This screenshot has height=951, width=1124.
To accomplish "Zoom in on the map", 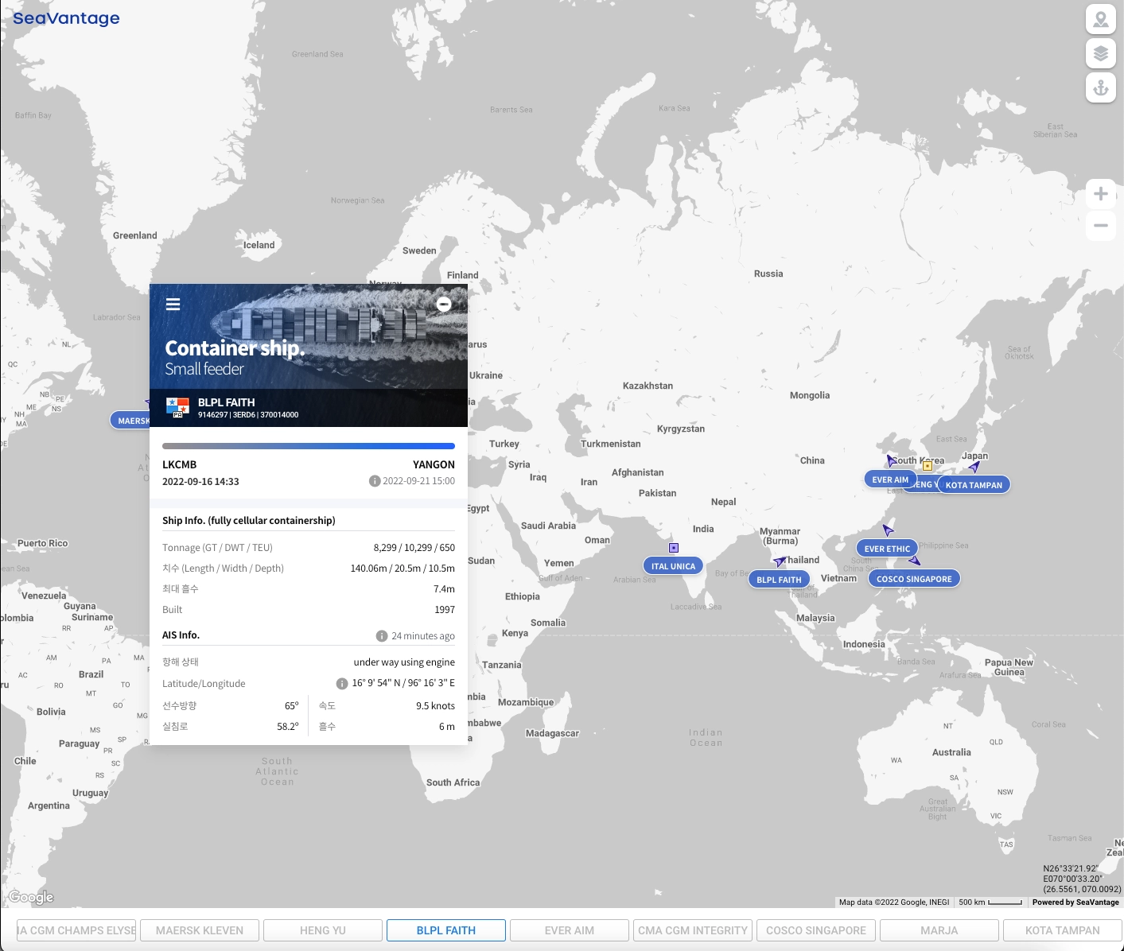I will [1101, 193].
